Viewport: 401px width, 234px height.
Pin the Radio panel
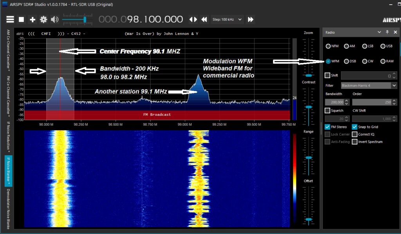coord(387,32)
